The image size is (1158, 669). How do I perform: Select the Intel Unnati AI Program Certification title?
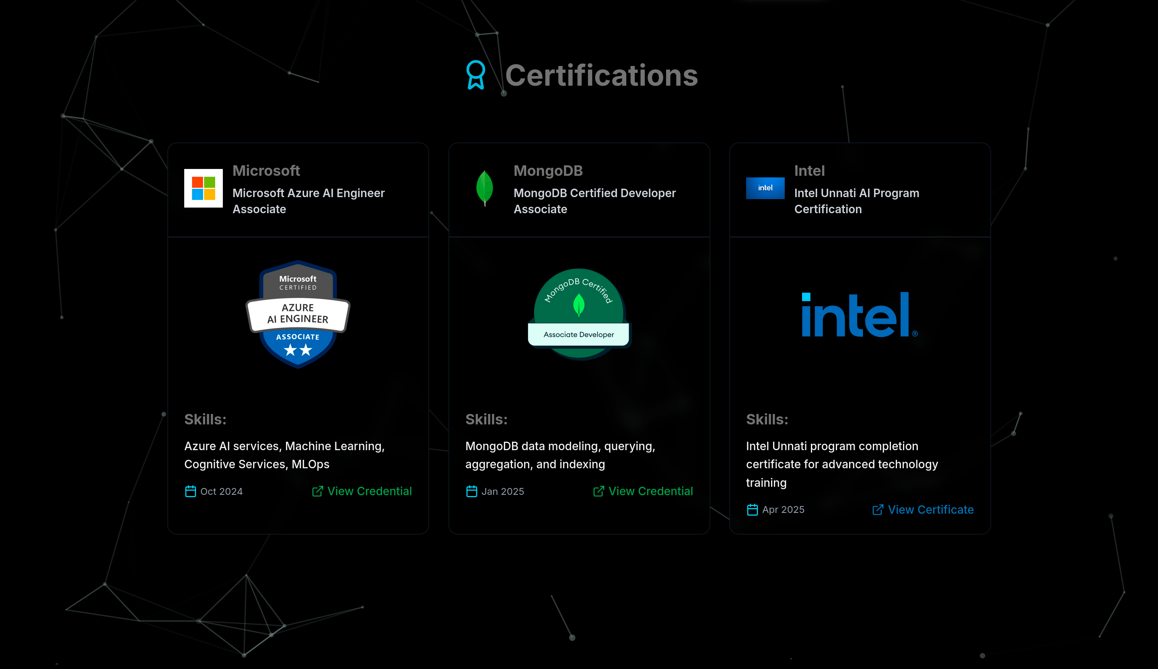pyautogui.click(x=856, y=201)
